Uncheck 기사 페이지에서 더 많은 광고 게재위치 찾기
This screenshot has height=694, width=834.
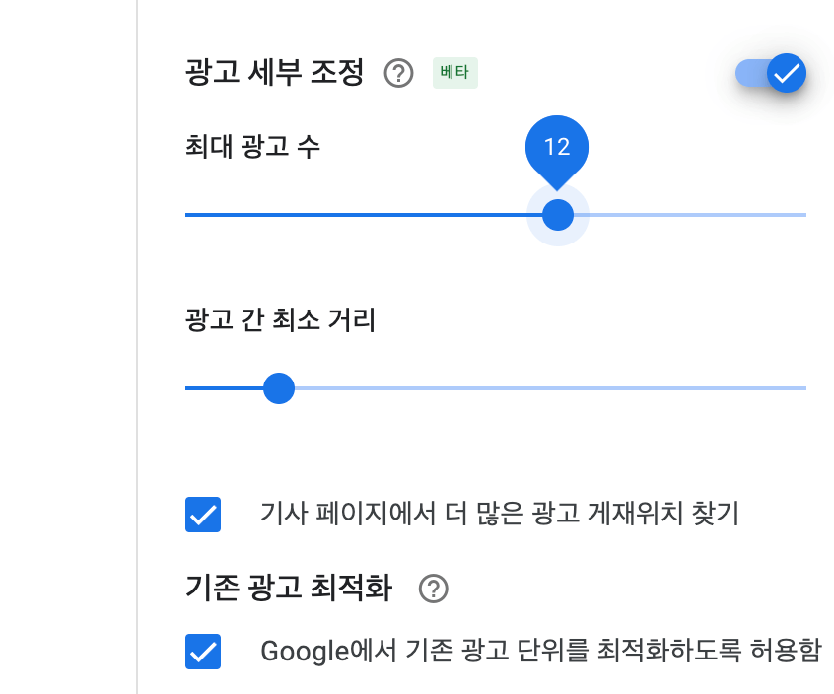203,514
